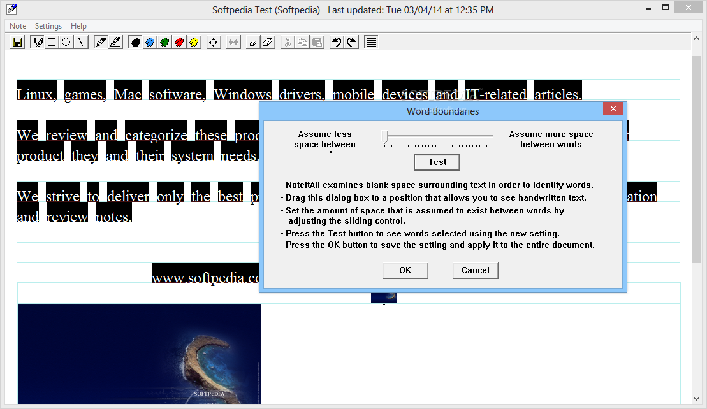Confirm Word Boundaries with OK

click(405, 270)
